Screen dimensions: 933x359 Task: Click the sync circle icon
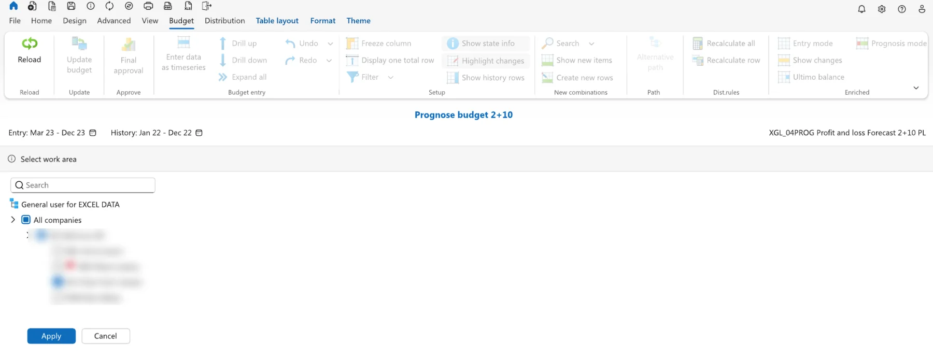[129, 6]
